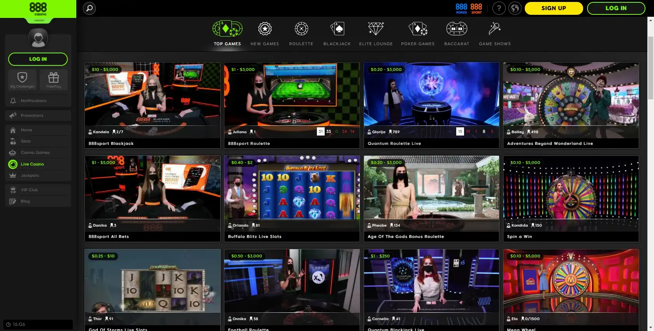Viewport: 654px width, 331px height.
Task: Launch Buffalo Blitz Live Slots game
Action: [292, 191]
